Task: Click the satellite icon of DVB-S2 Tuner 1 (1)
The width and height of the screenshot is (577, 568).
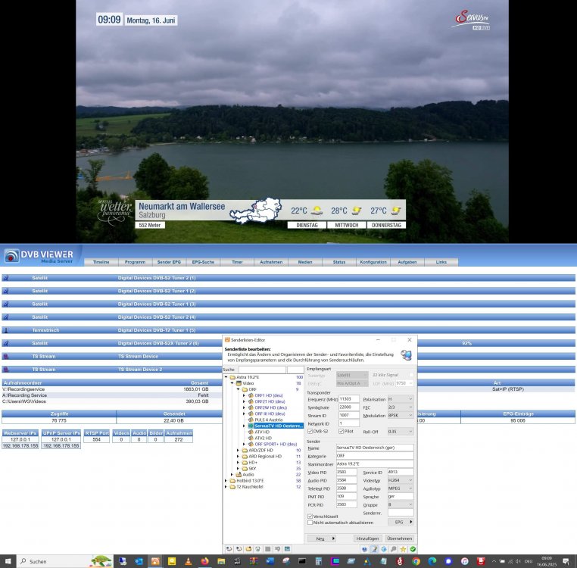Action: (x=6, y=278)
